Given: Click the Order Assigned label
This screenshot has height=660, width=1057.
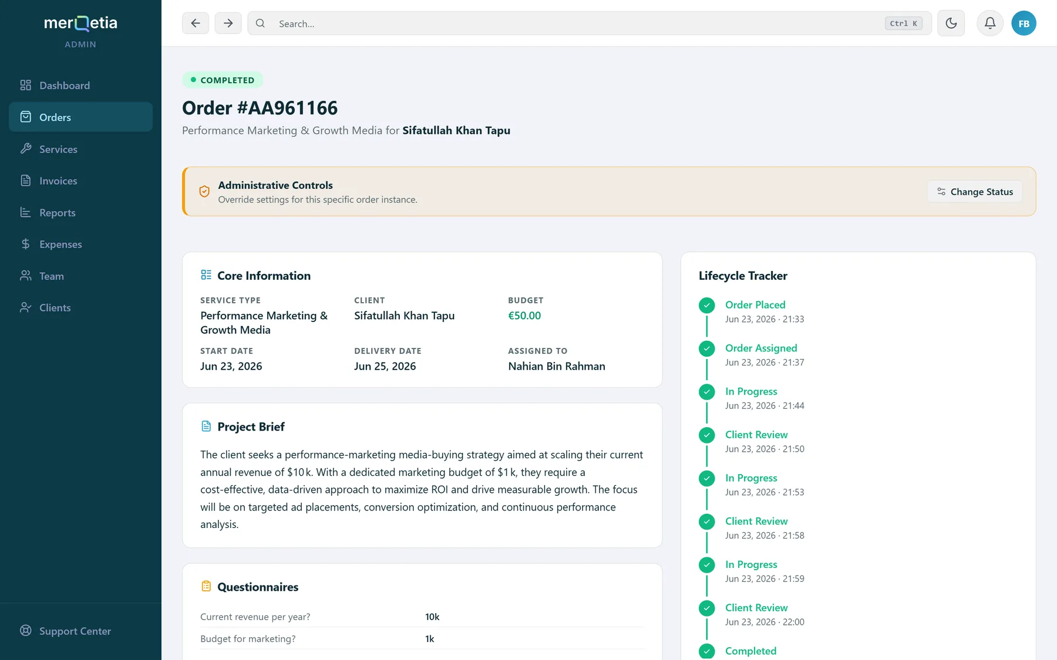Looking at the screenshot, I should point(761,348).
